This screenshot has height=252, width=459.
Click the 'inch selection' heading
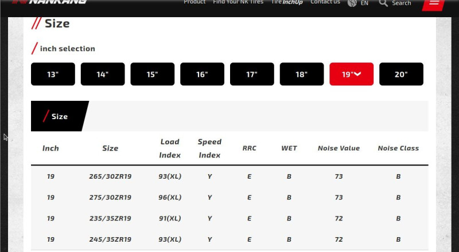pyautogui.click(x=67, y=49)
